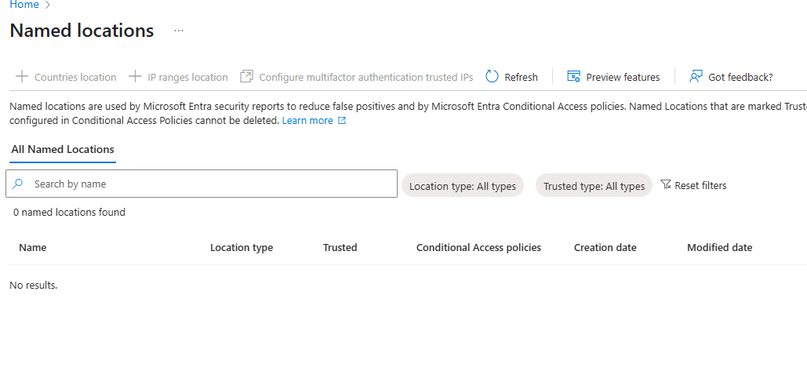Click the Reset filters funnel icon

pos(666,185)
